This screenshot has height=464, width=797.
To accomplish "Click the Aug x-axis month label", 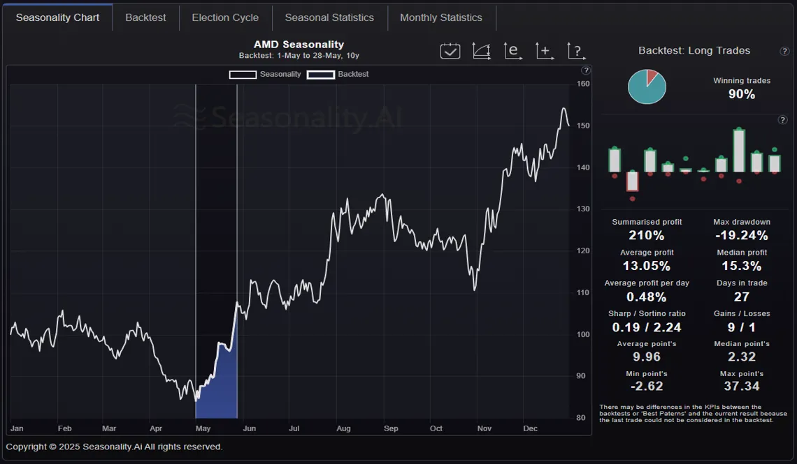I will pyautogui.click(x=343, y=428).
